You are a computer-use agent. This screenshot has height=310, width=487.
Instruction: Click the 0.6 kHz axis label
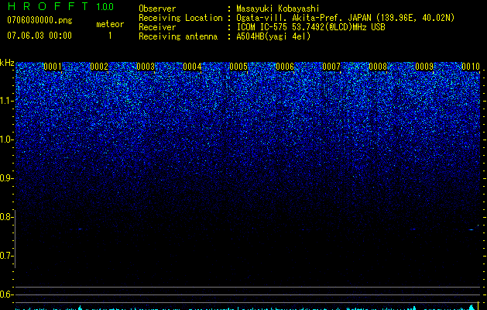(x=6, y=294)
